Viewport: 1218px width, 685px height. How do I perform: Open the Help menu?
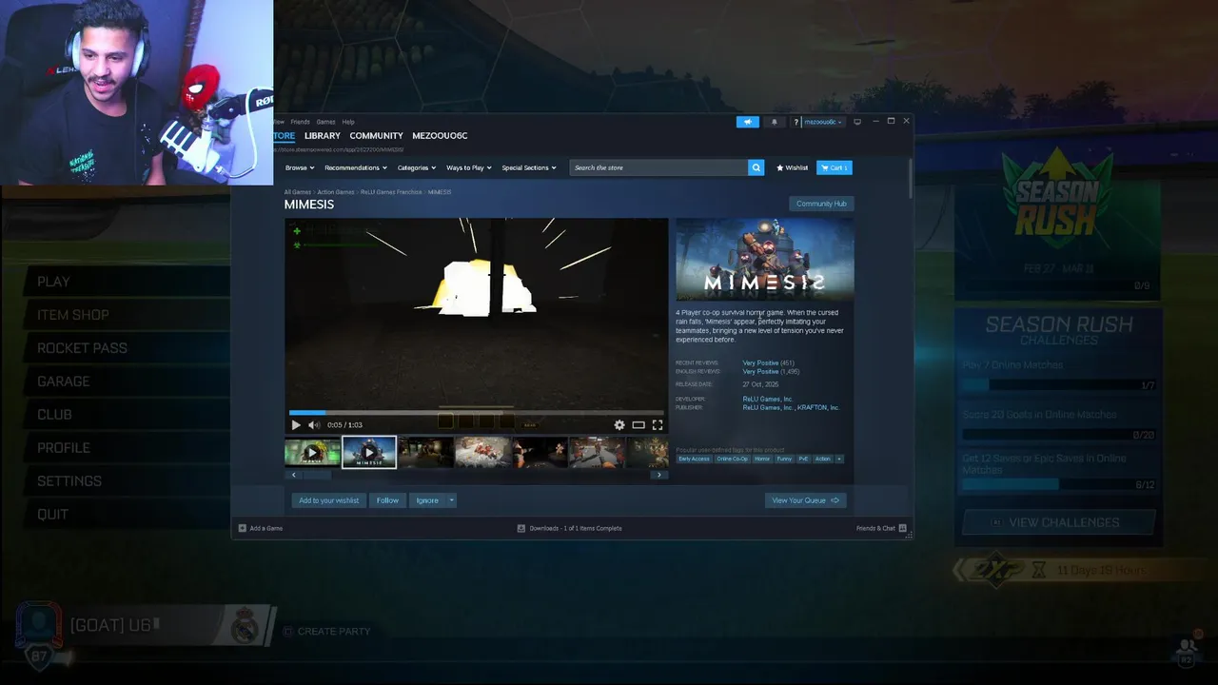[x=348, y=122]
